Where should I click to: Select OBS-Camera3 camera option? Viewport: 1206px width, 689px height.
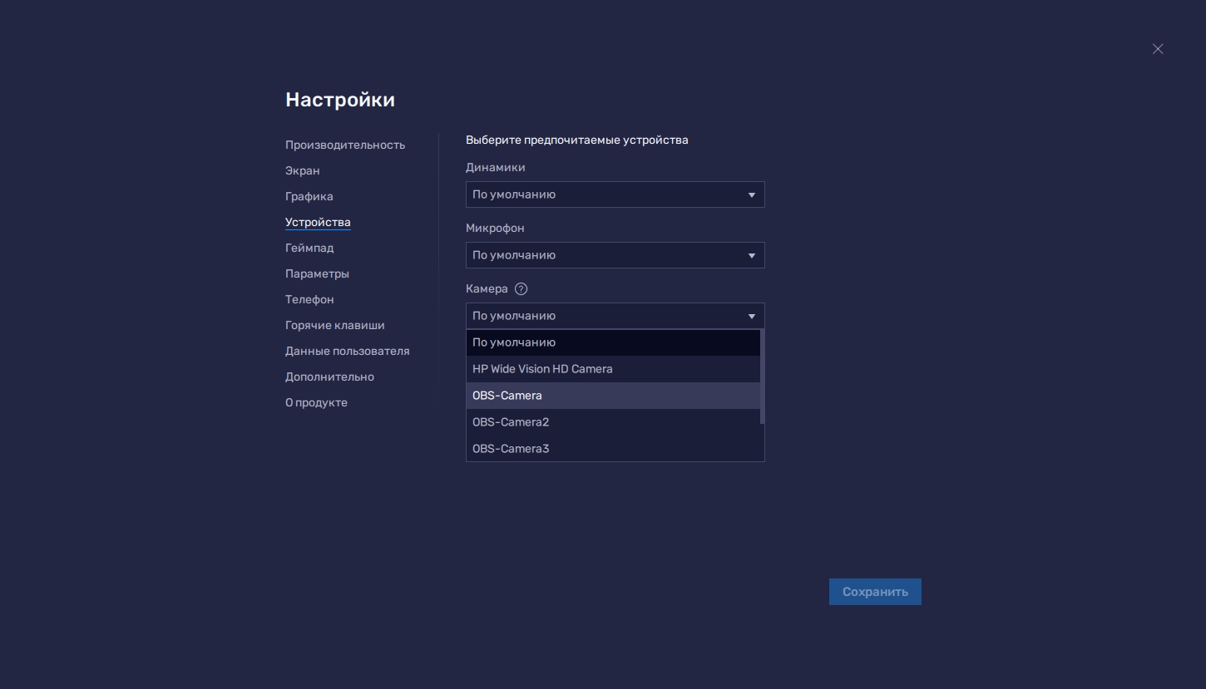(x=615, y=449)
